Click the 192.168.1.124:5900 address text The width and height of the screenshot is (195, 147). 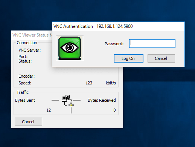[x=114, y=26]
